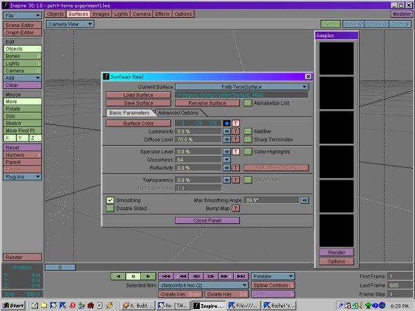The image size is (415, 311).
Task: Click the Bump Map T button
Action: tap(235, 207)
